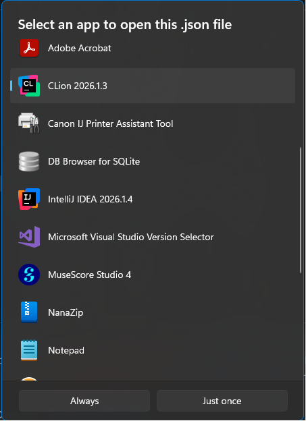Click the Notepad app icon
The image size is (306, 421).
(29, 350)
